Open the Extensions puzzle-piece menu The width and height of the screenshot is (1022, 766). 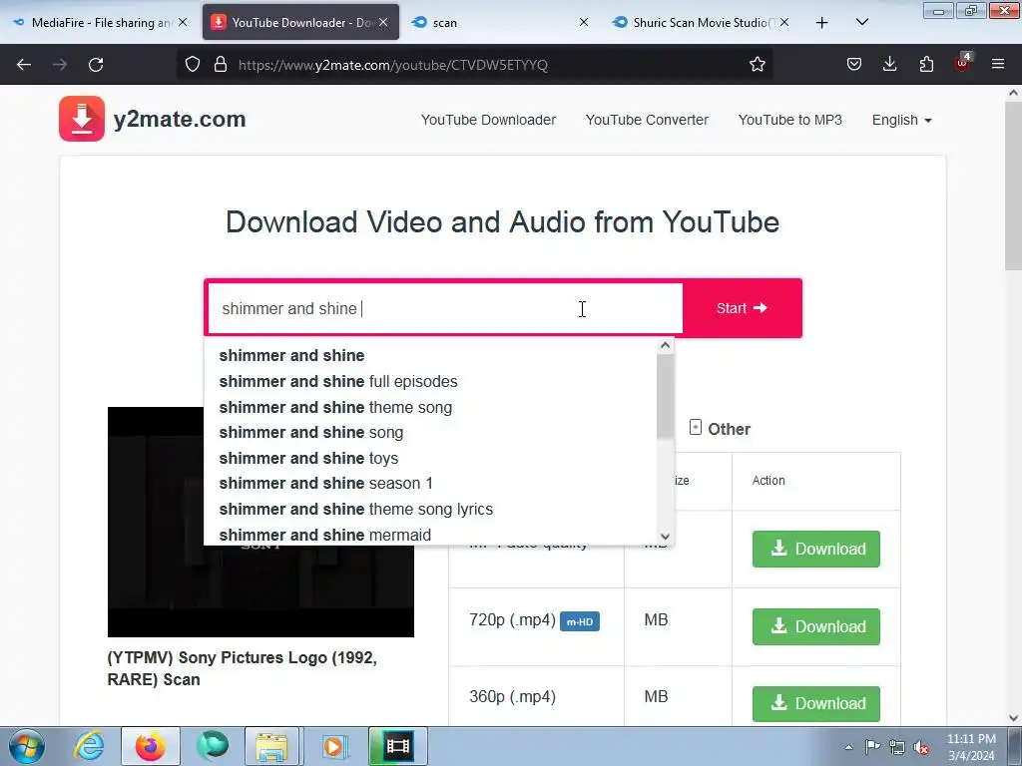pos(926,65)
